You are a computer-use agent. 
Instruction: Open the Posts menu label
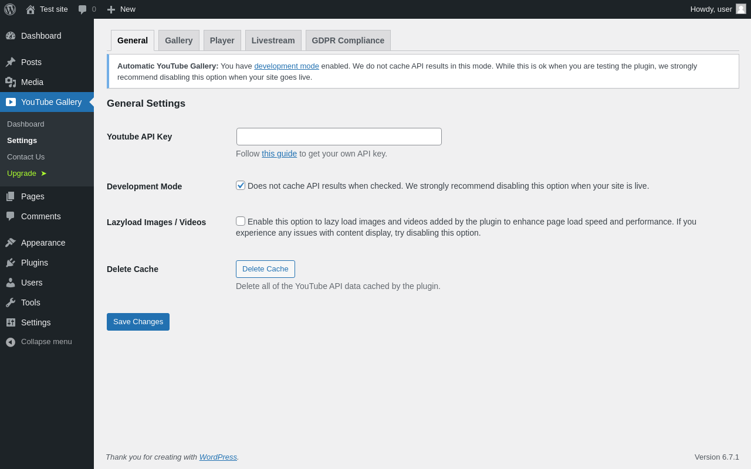tap(31, 62)
